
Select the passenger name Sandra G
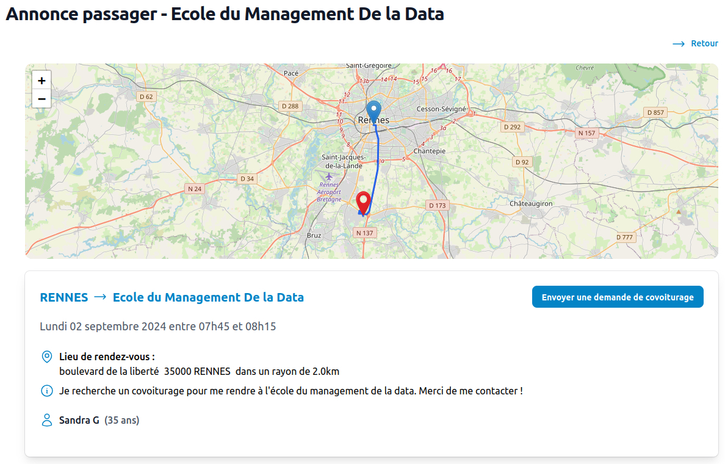[79, 420]
